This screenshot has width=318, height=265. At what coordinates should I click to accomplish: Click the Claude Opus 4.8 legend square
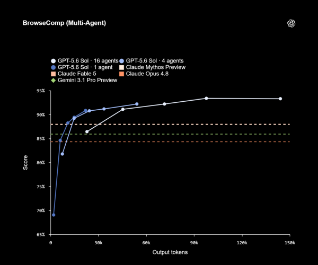pos(121,74)
